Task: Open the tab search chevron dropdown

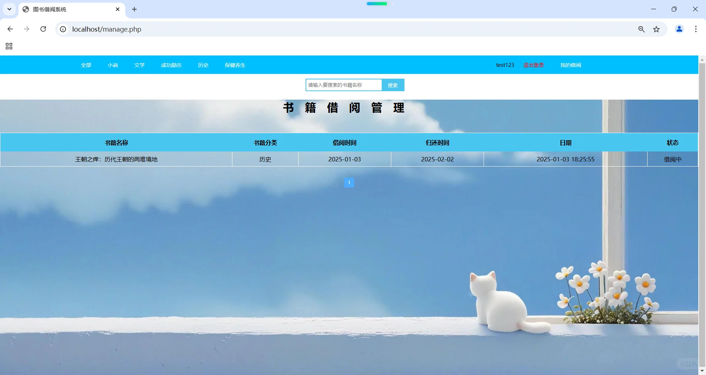Action: pos(9,9)
